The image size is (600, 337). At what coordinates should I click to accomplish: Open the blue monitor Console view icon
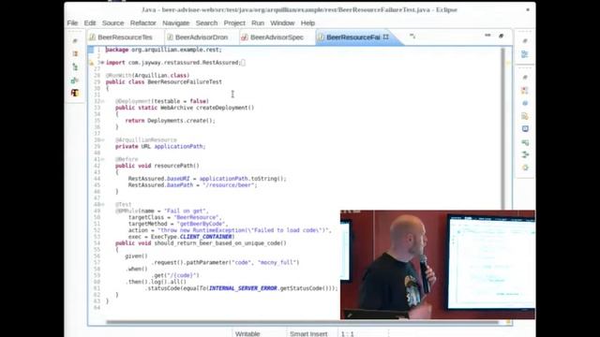coord(525,129)
